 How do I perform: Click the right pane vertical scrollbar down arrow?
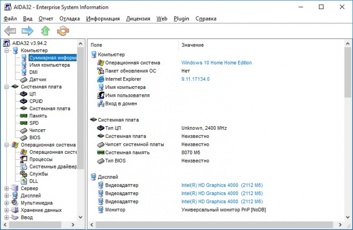point(348,218)
